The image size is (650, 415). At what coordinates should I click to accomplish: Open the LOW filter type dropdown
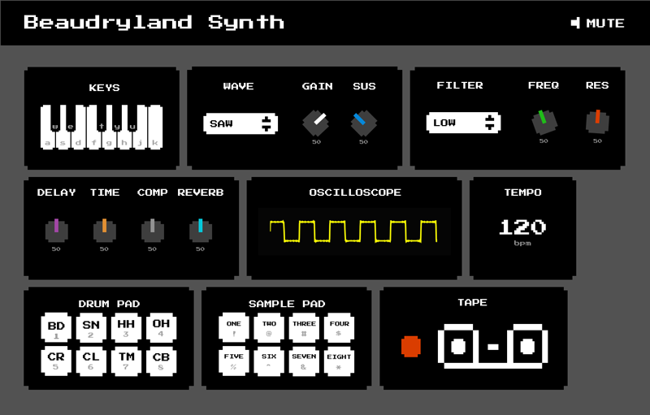tap(463, 123)
